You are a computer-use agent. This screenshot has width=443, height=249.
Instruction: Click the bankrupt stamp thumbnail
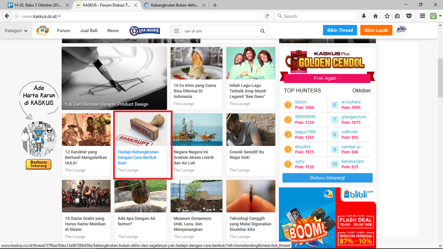(141, 129)
